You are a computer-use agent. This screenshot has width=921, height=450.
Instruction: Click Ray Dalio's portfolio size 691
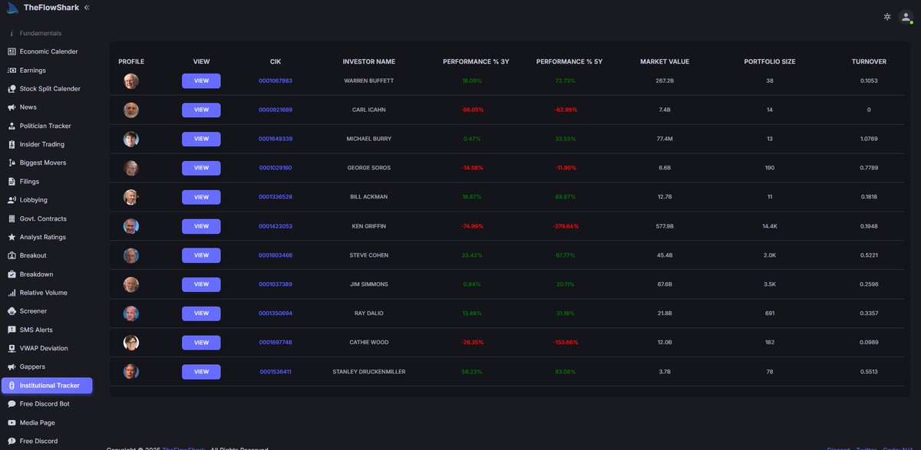[770, 314]
